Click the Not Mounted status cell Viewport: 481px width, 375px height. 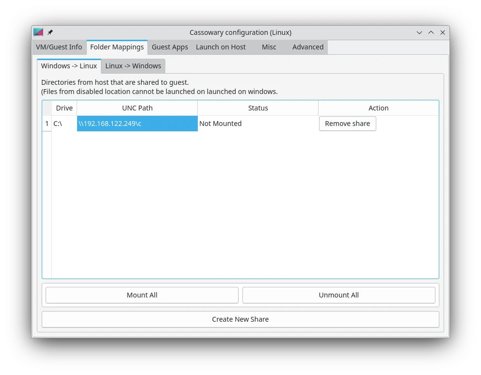(x=258, y=124)
